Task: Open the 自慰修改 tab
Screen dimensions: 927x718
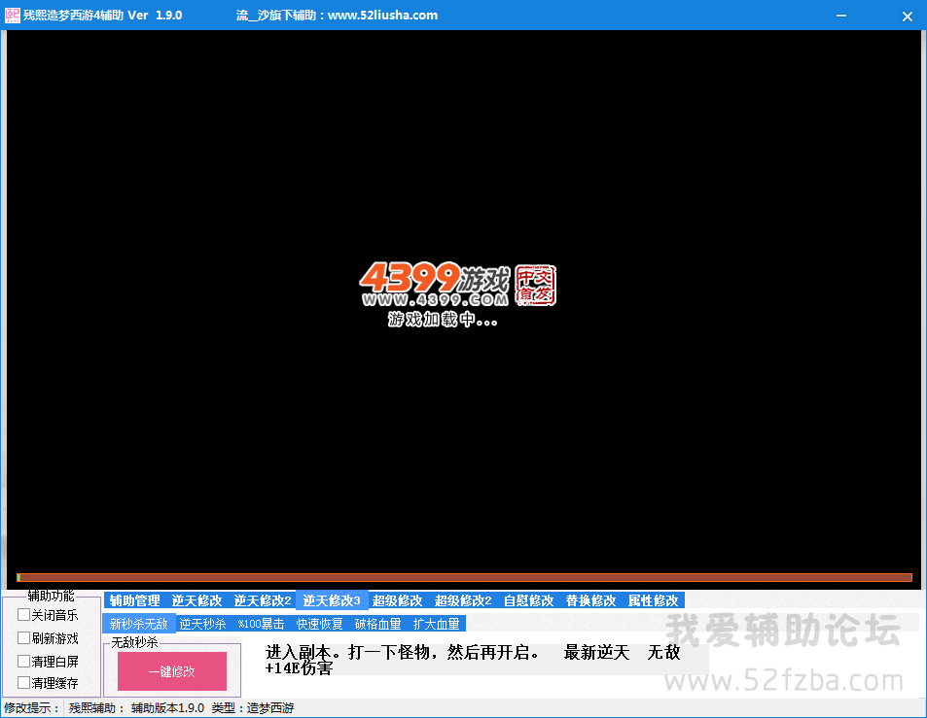Action: click(528, 600)
